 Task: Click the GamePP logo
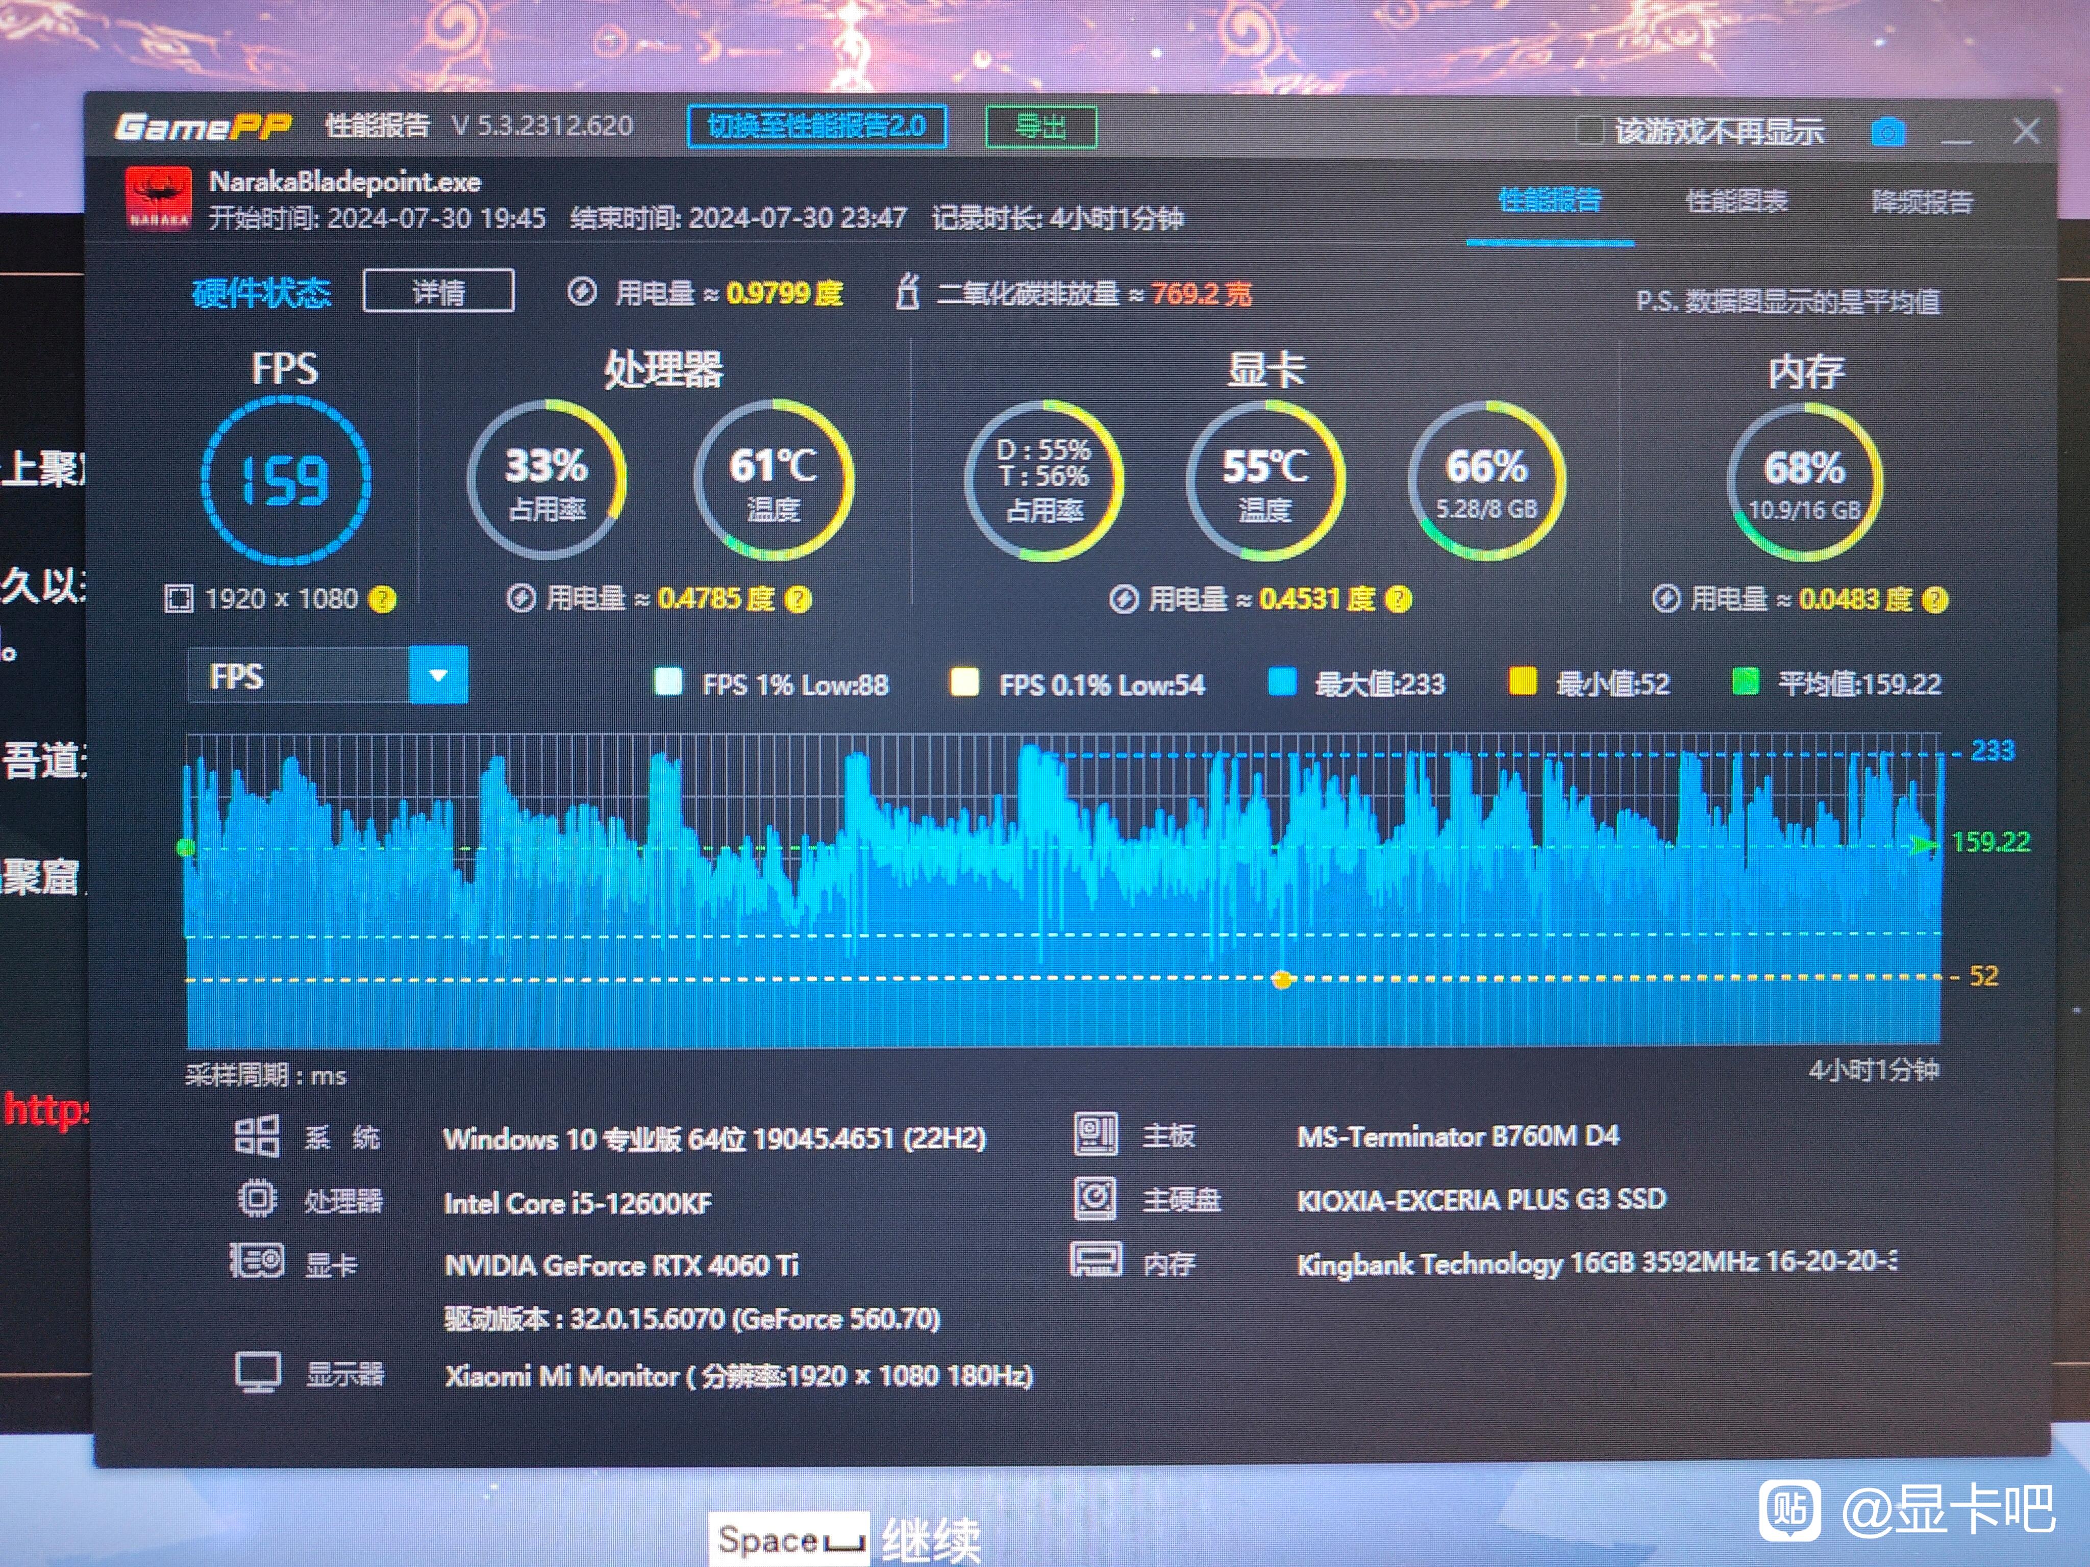[202, 125]
